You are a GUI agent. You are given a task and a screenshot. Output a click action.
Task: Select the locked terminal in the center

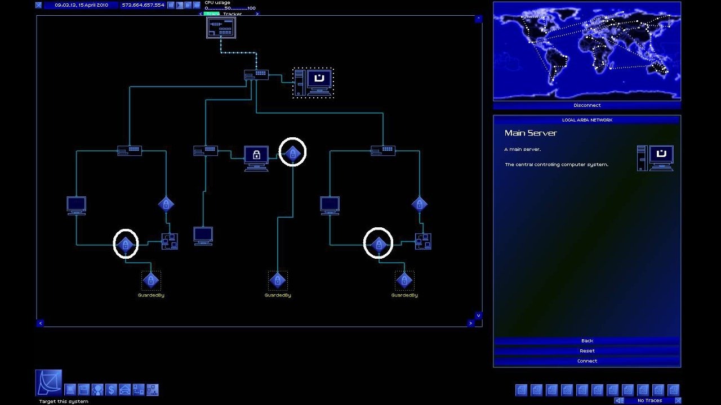pos(256,157)
